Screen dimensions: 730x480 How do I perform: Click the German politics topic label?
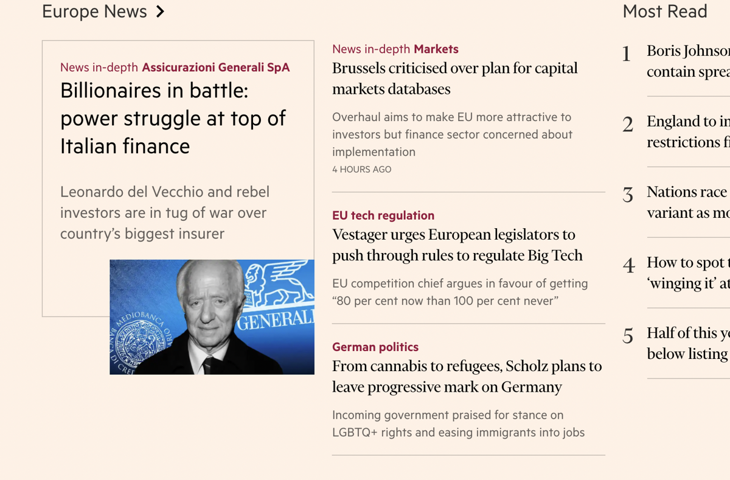click(x=375, y=347)
